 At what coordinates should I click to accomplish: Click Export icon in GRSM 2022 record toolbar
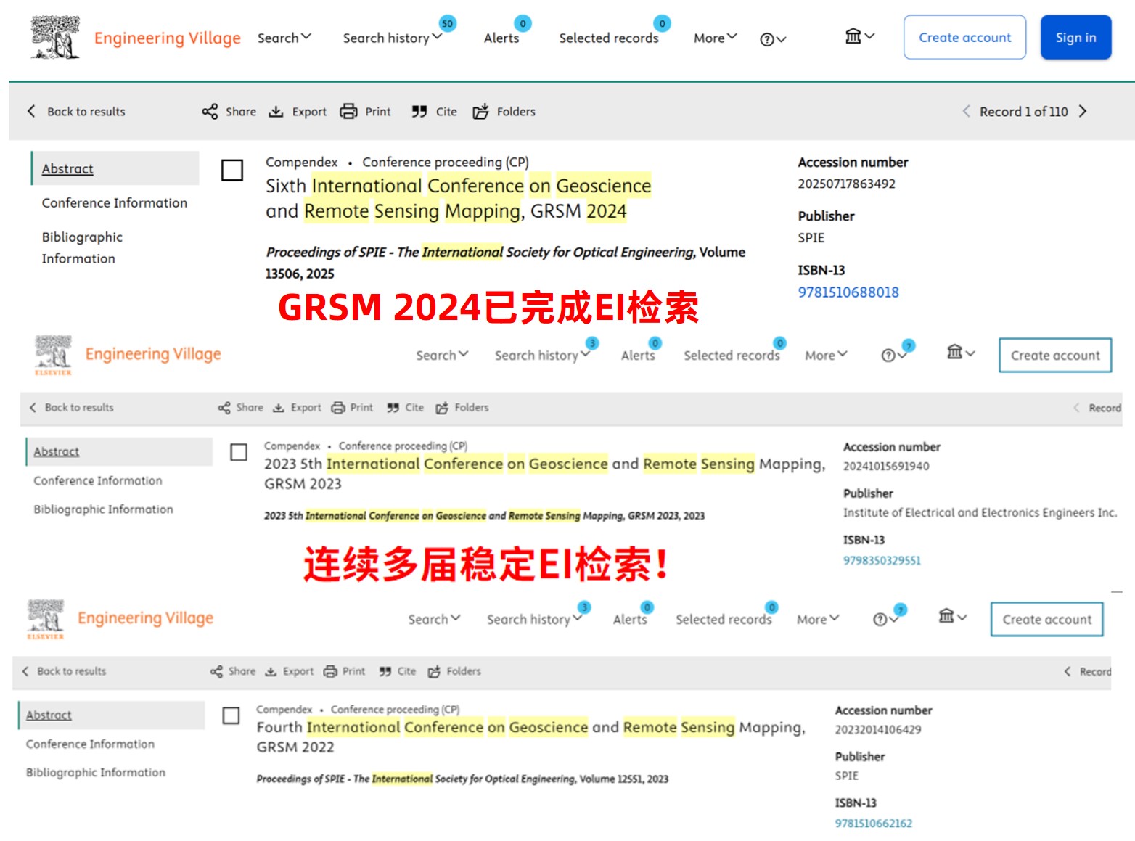click(271, 672)
